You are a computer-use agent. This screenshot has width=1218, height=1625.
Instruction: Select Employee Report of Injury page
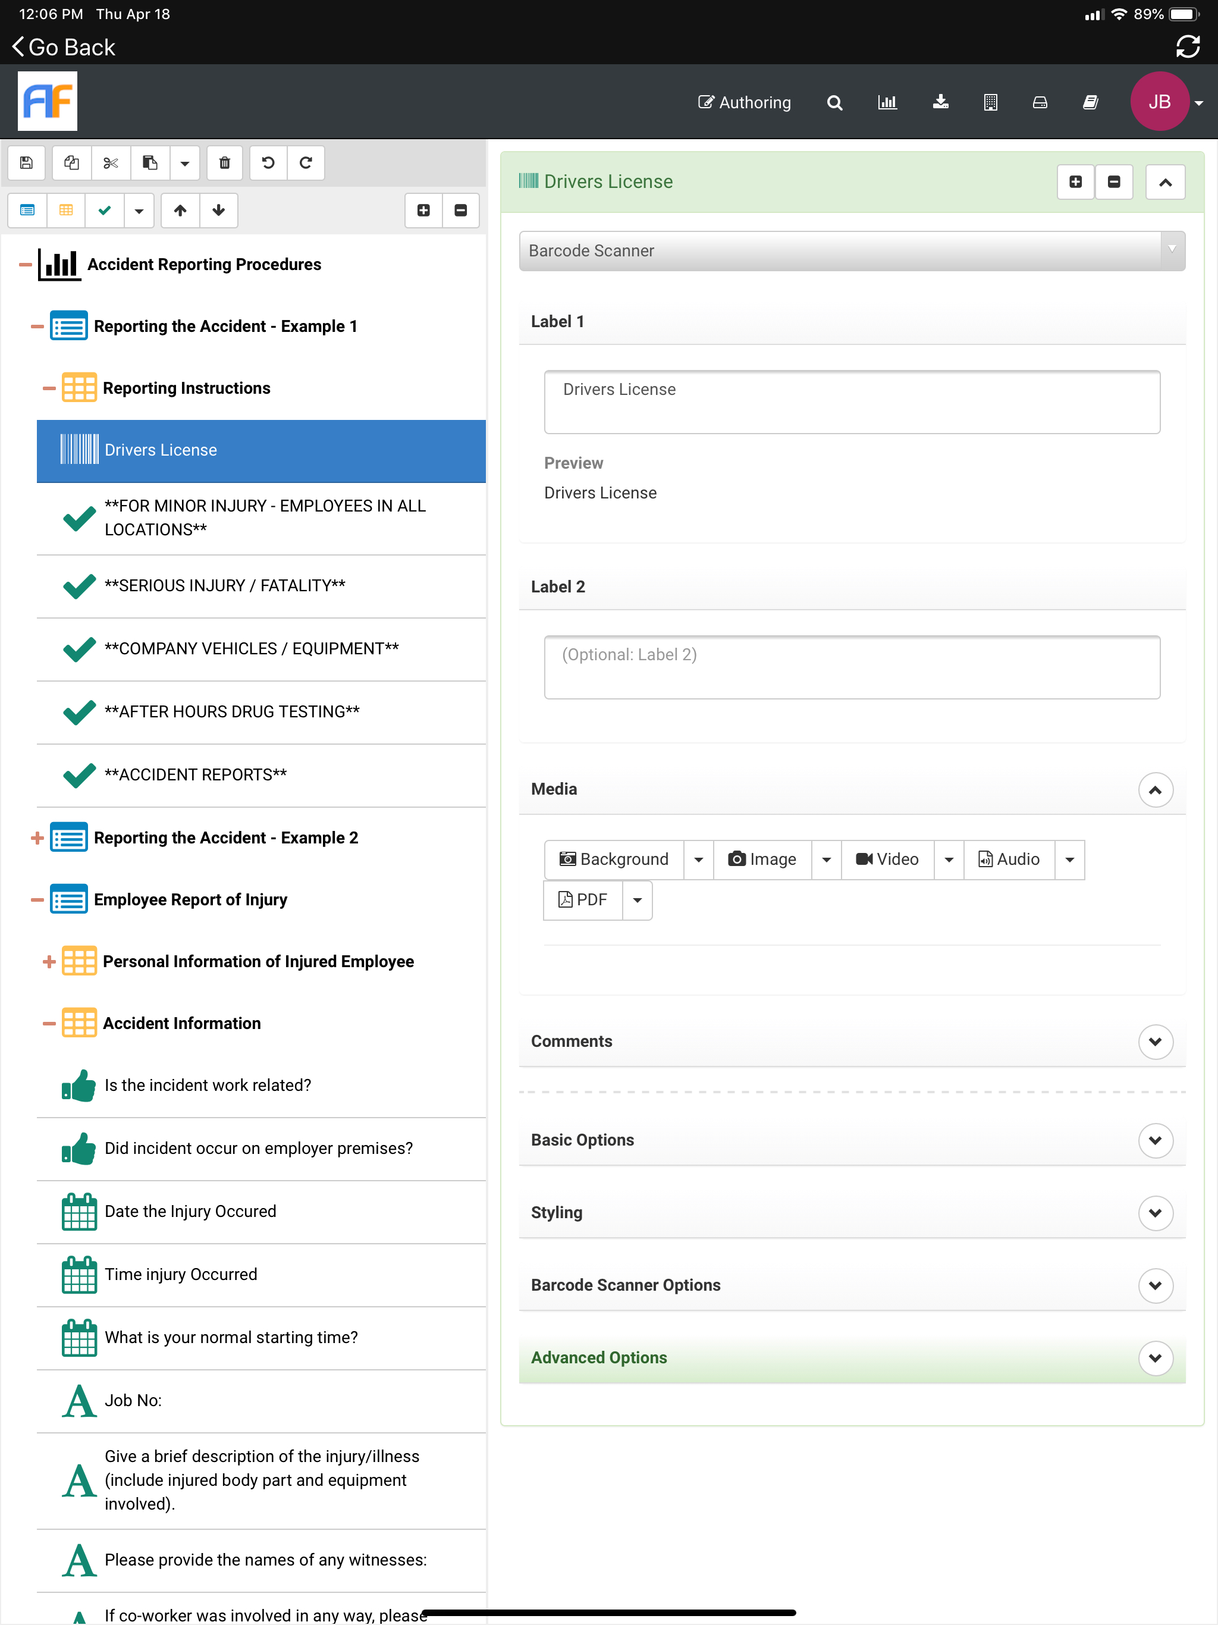click(x=190, y=900)
